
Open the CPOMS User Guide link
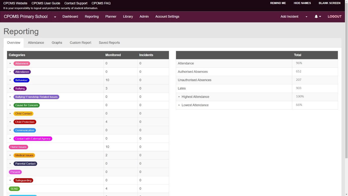pos(46,3)
